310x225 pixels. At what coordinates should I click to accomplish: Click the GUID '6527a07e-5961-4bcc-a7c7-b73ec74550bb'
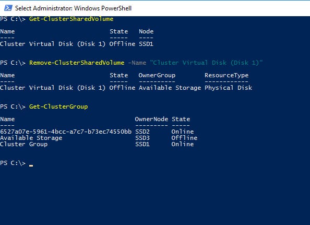[66, 132]
